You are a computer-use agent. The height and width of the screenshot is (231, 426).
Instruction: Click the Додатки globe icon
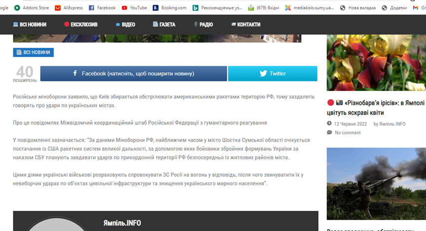(385, 8)
